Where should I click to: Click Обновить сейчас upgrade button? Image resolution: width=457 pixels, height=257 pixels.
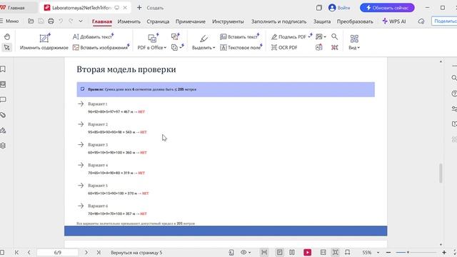(x=387, y=8)
